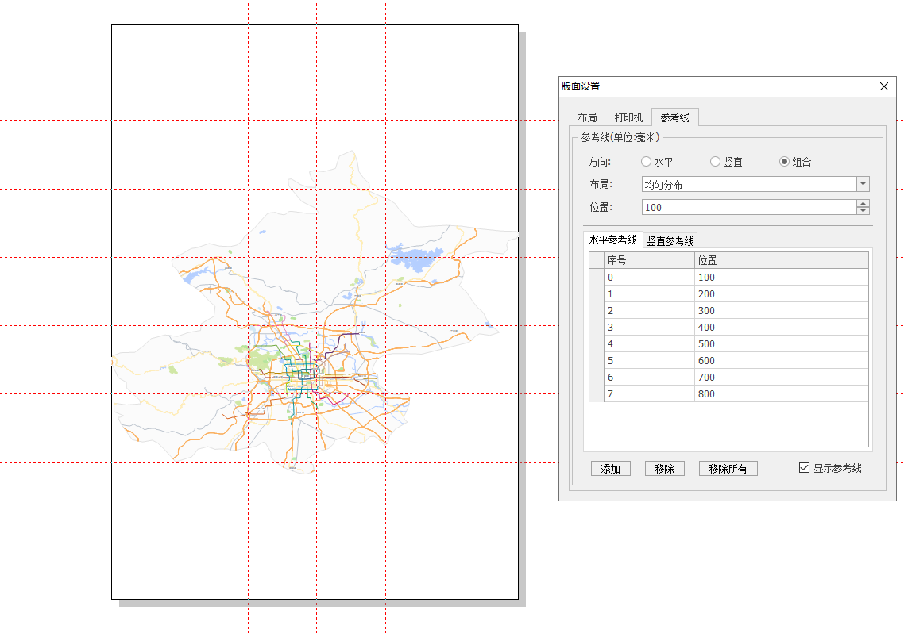
Task: Select the guide row with position 800
Action: [735, 394]
